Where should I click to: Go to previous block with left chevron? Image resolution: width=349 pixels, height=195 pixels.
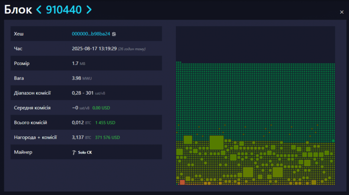39,10
